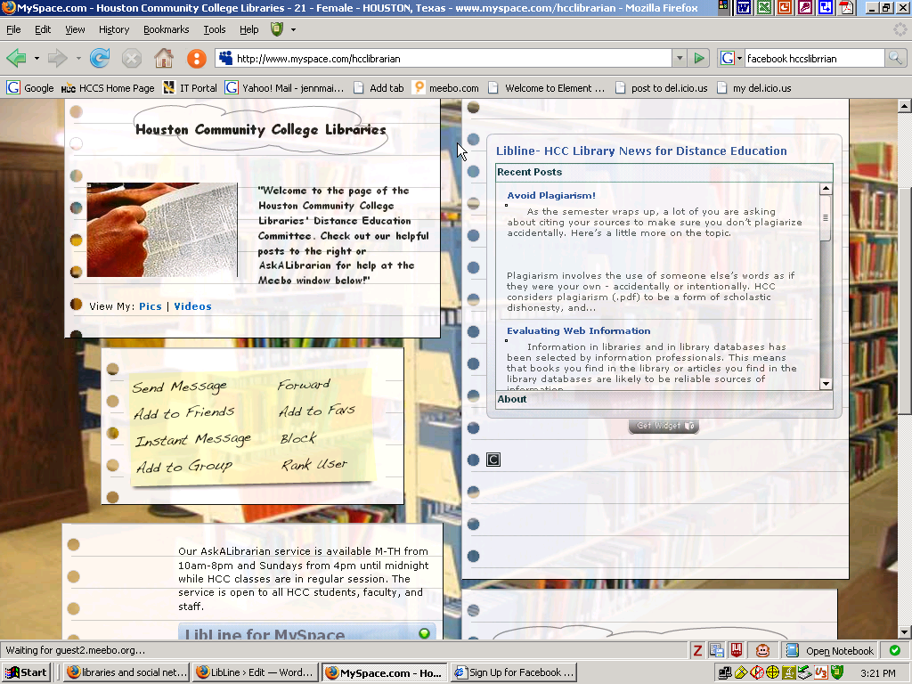The height and width of the screenshot is (684, 912).
Task: Click the orange exclamation toolbar icon
Action: point(197,58)
